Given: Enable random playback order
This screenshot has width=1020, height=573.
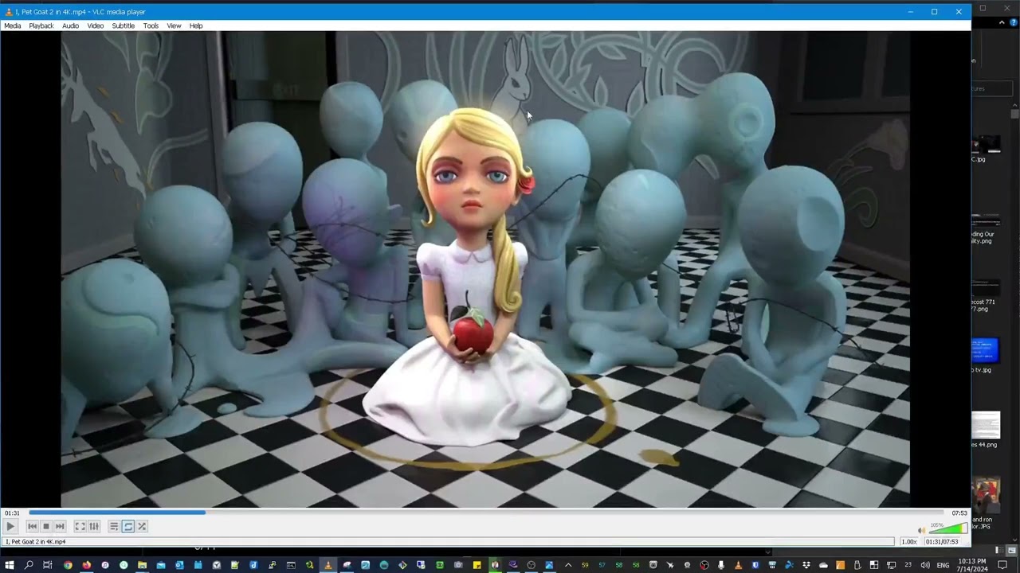Looking at the screenshot, I should tap(141, 526).
